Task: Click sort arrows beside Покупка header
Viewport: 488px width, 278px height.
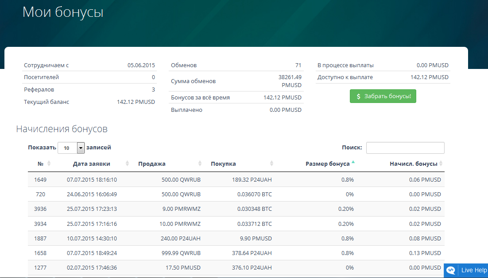Action: pyautogui.click(x=272, y=164)
